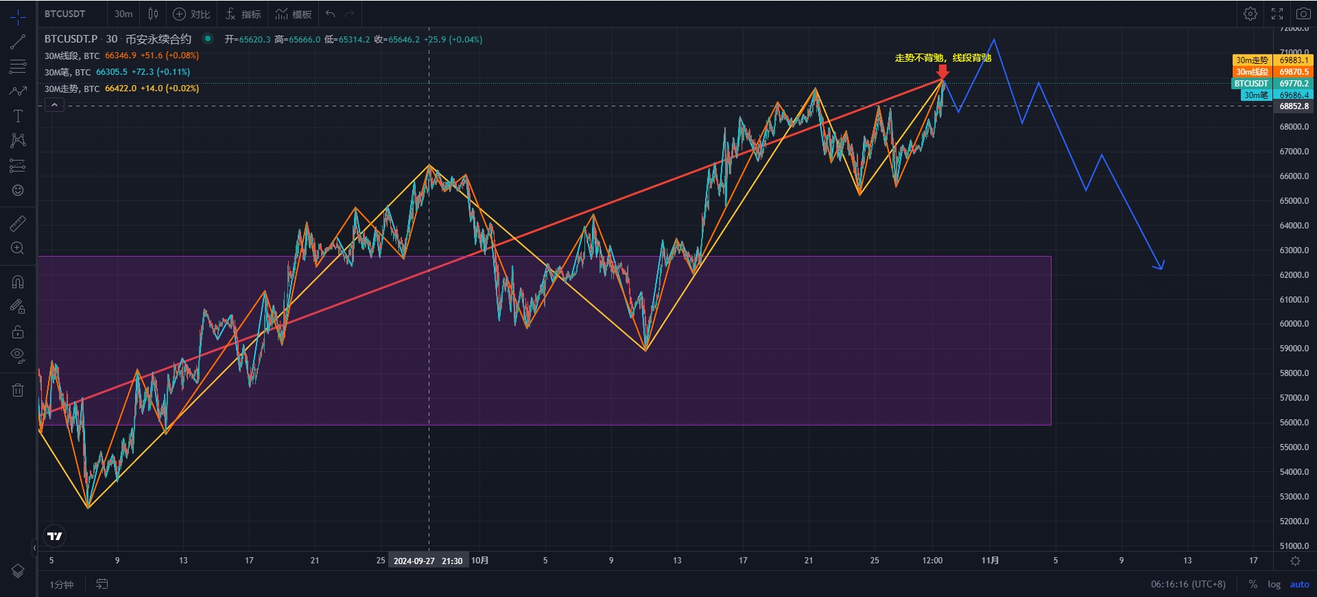
Task: Select the 30M线段 indicator legend
Action: 122,56
